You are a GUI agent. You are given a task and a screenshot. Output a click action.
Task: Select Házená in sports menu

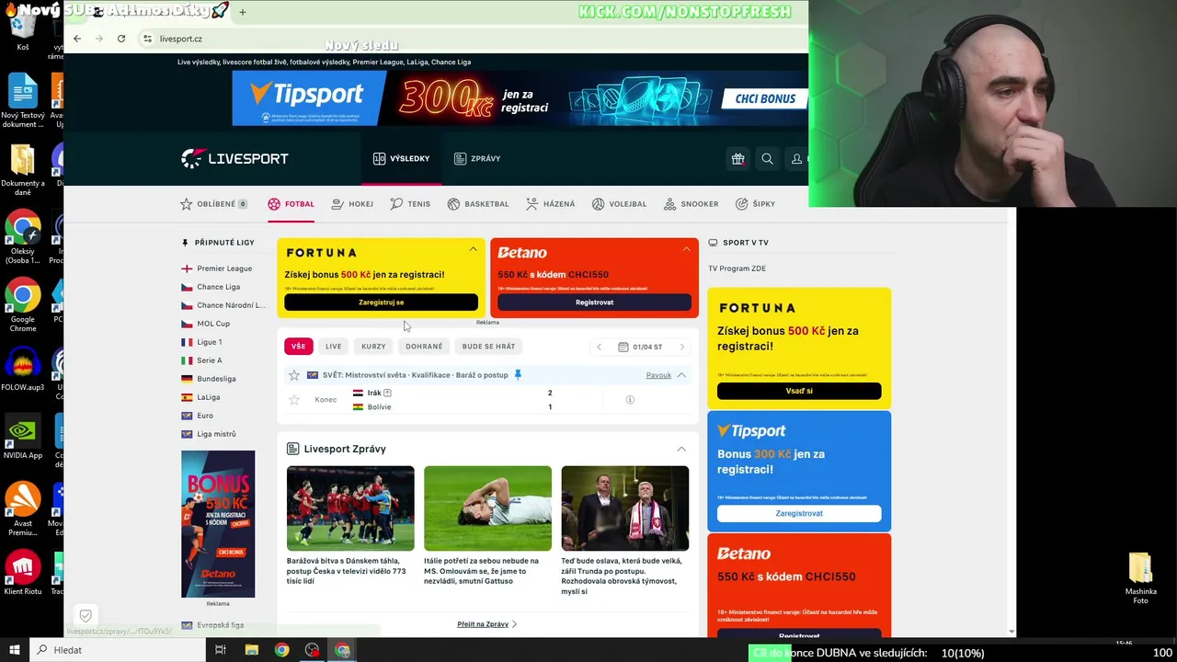550,204
